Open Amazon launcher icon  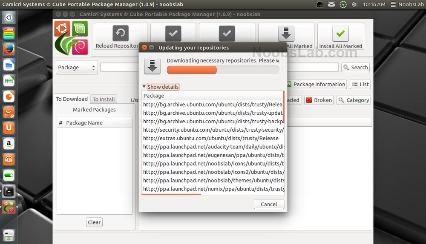pos(9,143)
